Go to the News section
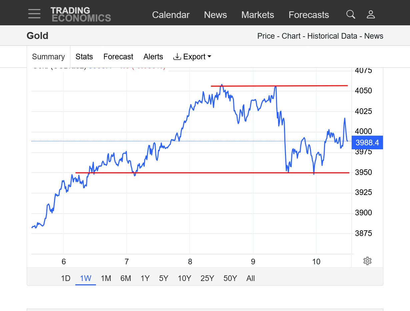This screenshot has height=311, width=410. tap(215, 15)
